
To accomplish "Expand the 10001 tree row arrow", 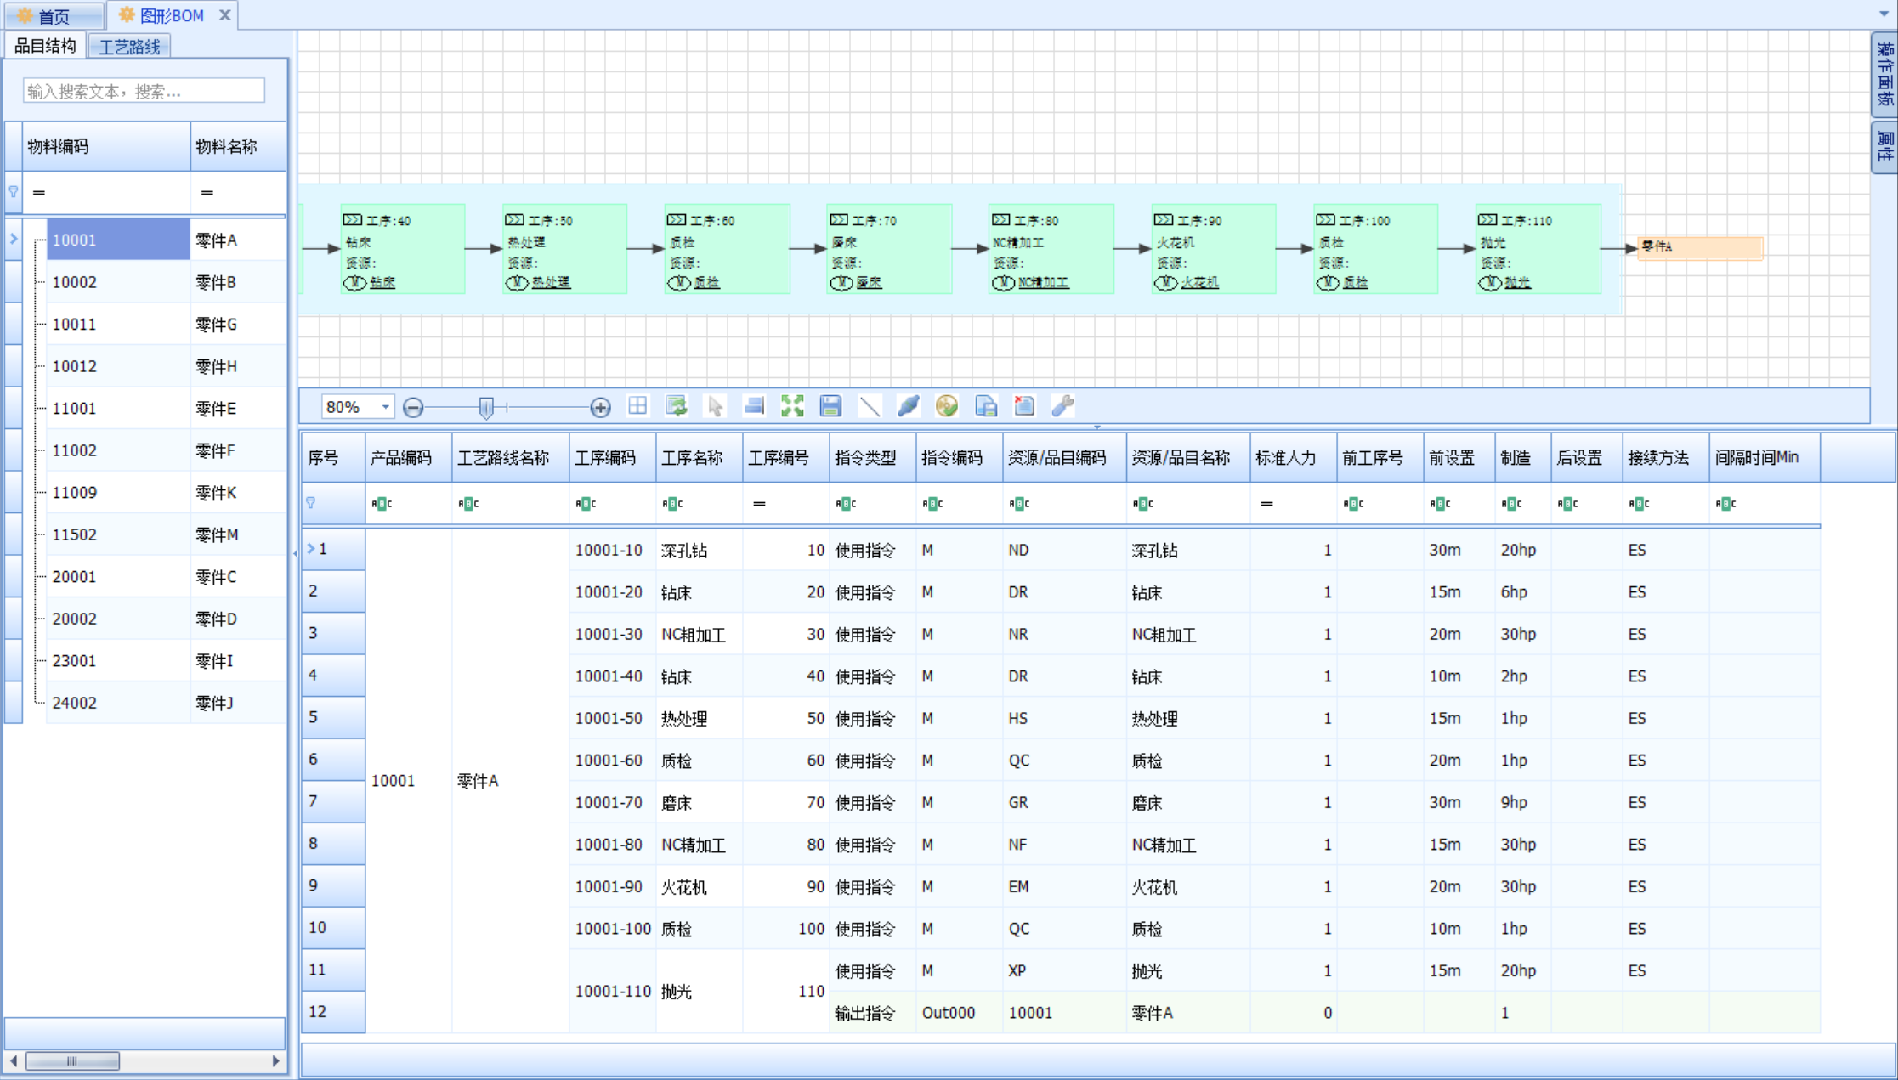I will 14,240.
